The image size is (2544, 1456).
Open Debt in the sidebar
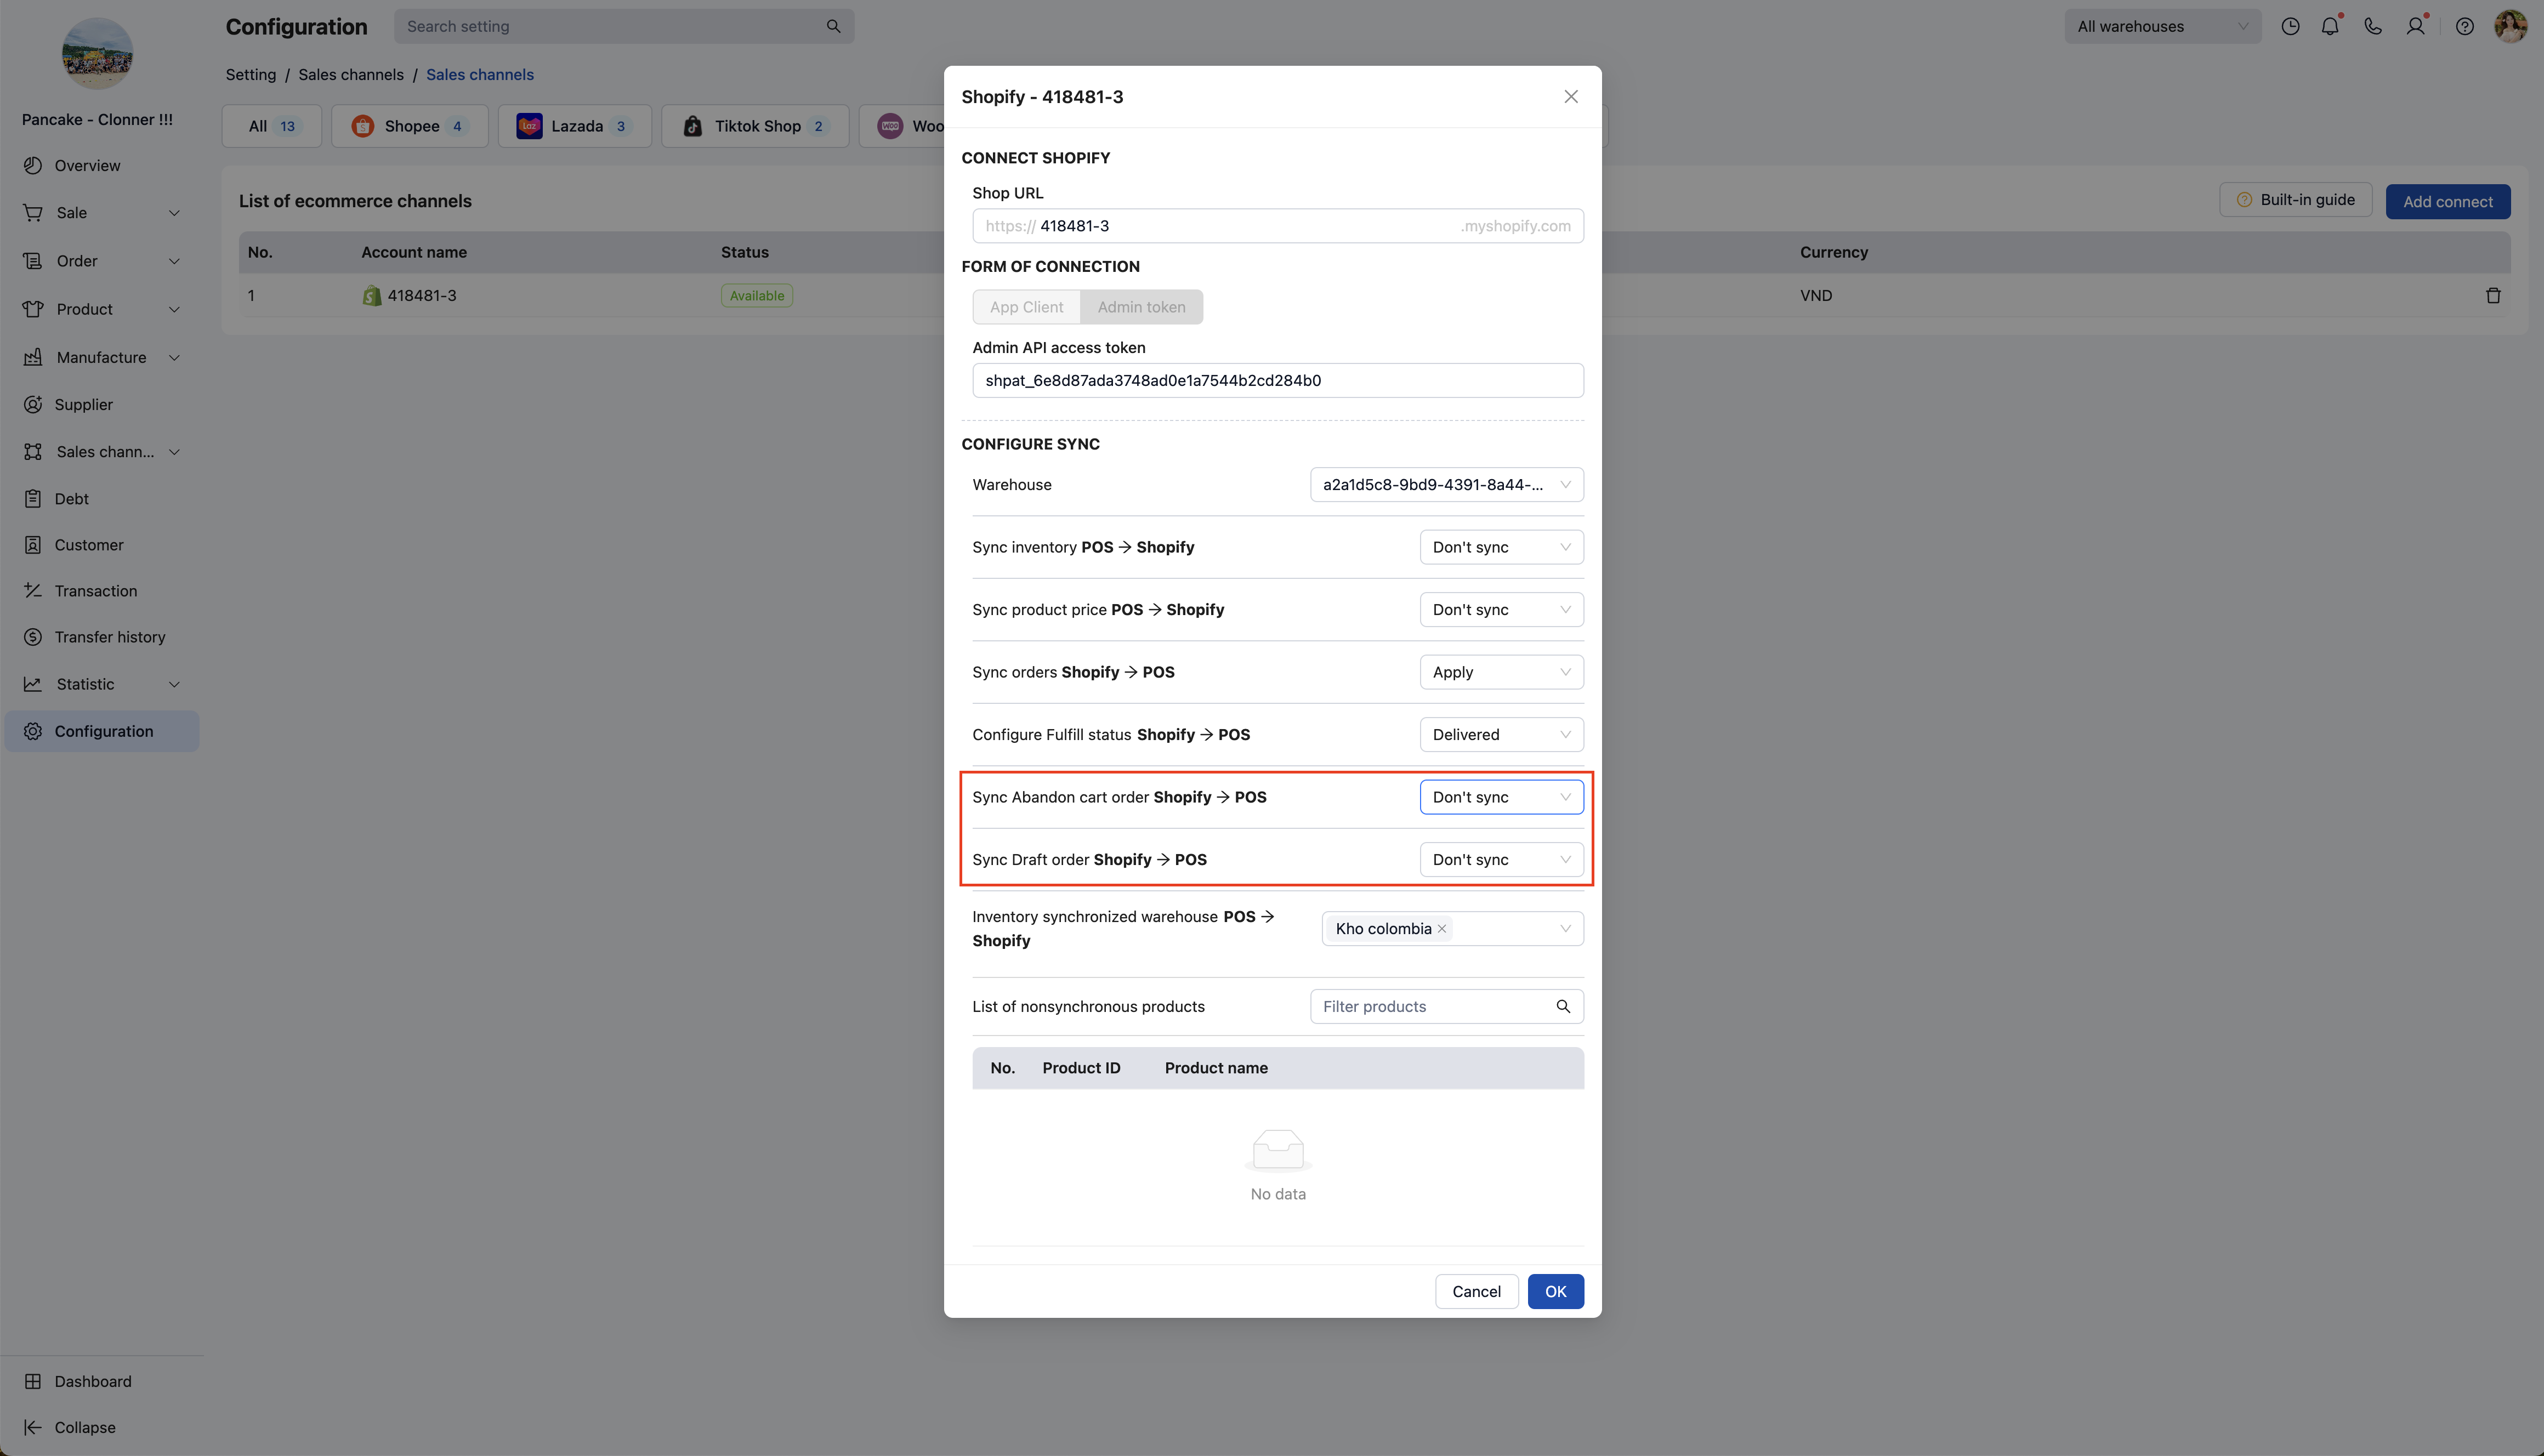click(x=102, y=498)
